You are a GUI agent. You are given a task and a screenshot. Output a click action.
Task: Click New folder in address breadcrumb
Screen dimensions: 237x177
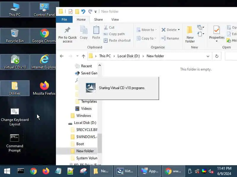(x=155, y=56)
